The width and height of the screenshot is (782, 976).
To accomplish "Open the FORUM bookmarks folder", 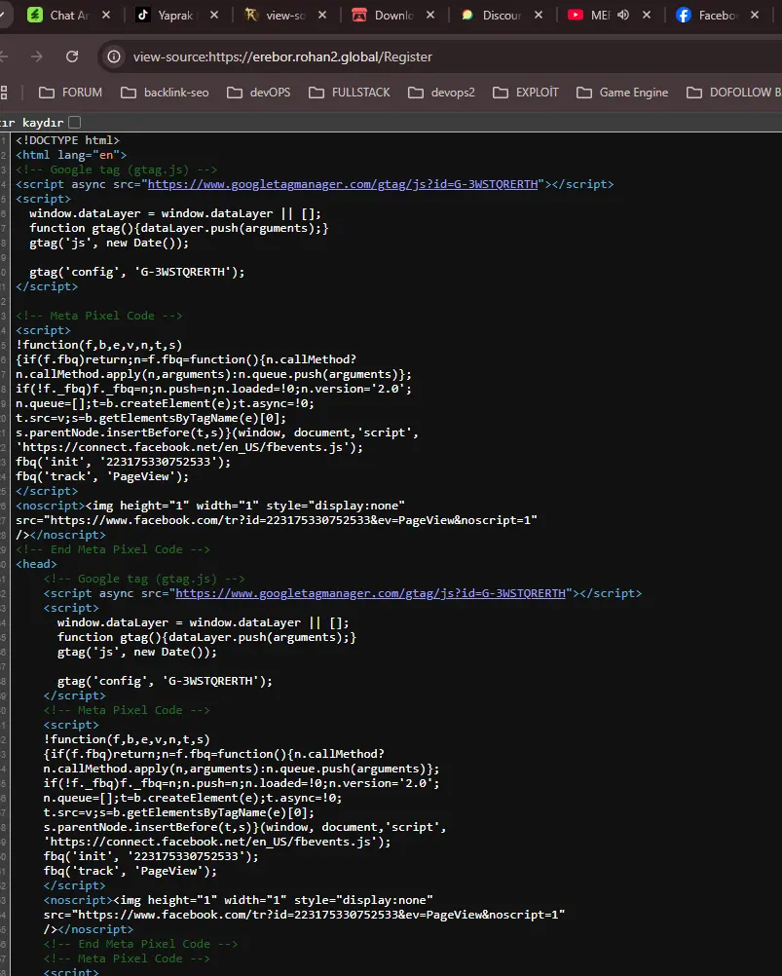I will pyautogui.click(x=70, y=93).
